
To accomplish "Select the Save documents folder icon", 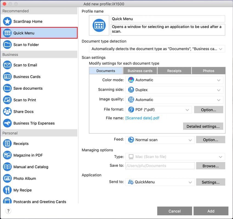I will click(7, 88).
